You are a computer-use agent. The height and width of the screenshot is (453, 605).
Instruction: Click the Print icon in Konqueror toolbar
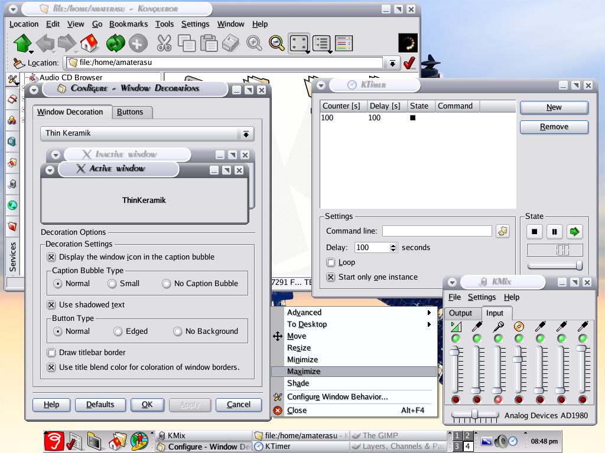(x=231, y=42)
